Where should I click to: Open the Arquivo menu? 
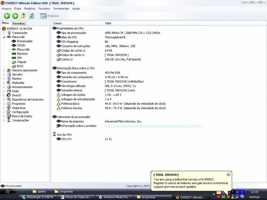[6, 9]
